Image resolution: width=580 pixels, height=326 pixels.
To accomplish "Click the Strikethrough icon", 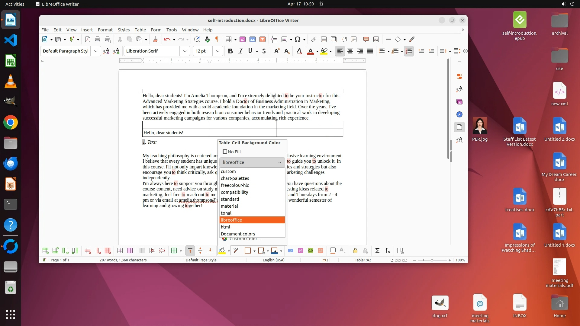I will coord(264,51).
